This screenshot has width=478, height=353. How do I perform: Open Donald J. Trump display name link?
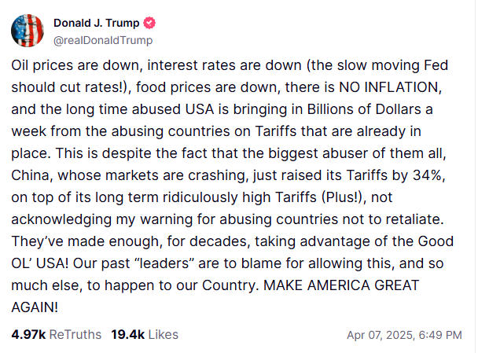click(x=97, y=23)
